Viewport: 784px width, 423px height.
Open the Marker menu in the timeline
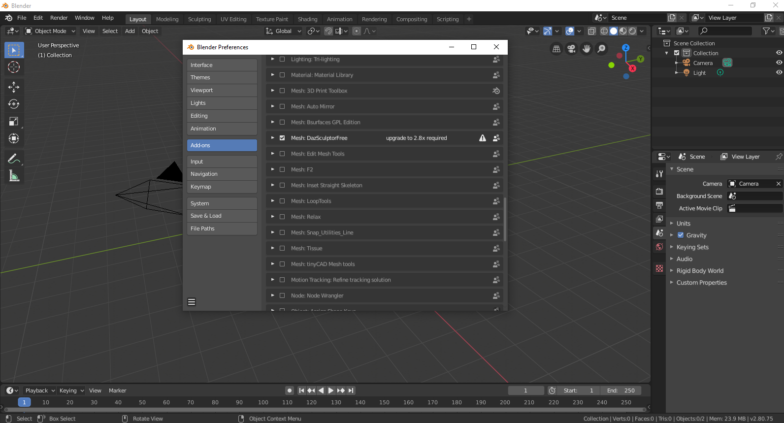click(118, 390)
